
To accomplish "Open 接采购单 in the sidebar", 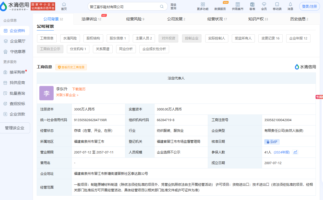I will tap(15, 72).
